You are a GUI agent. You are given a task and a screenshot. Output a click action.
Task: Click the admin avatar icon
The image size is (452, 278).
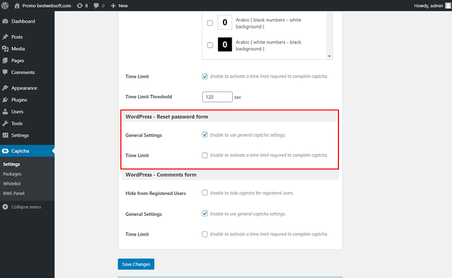(448, 6)
